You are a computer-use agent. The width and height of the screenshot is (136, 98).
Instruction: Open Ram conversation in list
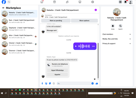point(19,21)
